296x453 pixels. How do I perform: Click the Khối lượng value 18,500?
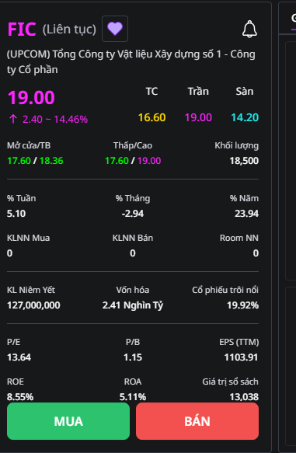click(x=244, y=161)
